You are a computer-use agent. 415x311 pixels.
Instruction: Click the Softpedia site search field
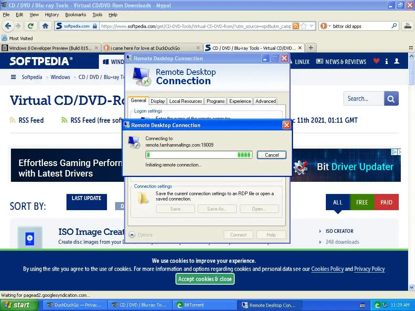click(364, 99)
